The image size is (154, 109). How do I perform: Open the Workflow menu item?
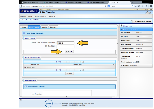pyautogui.click(x=23, y=16)
